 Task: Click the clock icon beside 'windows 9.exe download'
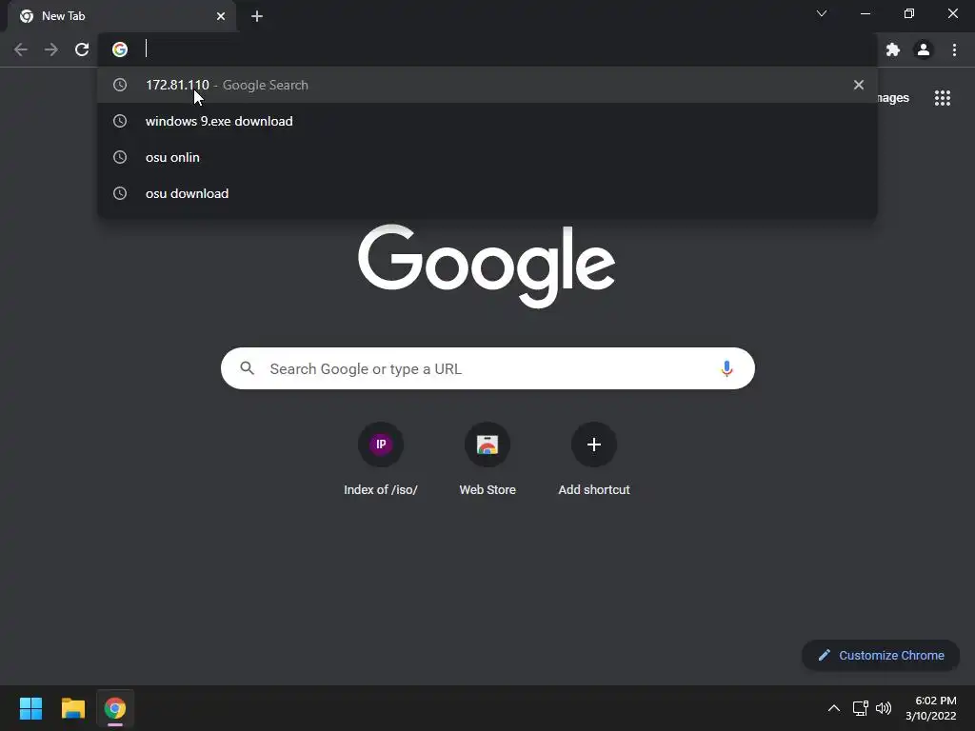coord(120,121)
